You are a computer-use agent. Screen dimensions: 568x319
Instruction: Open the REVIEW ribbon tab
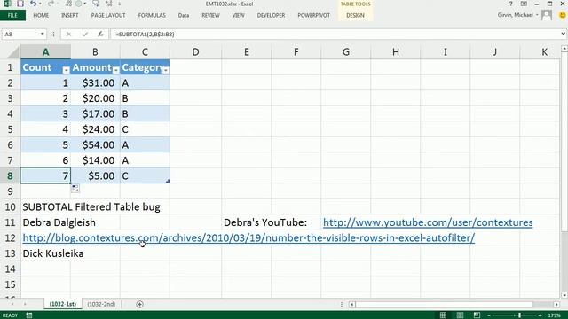(x=210, y=16)
